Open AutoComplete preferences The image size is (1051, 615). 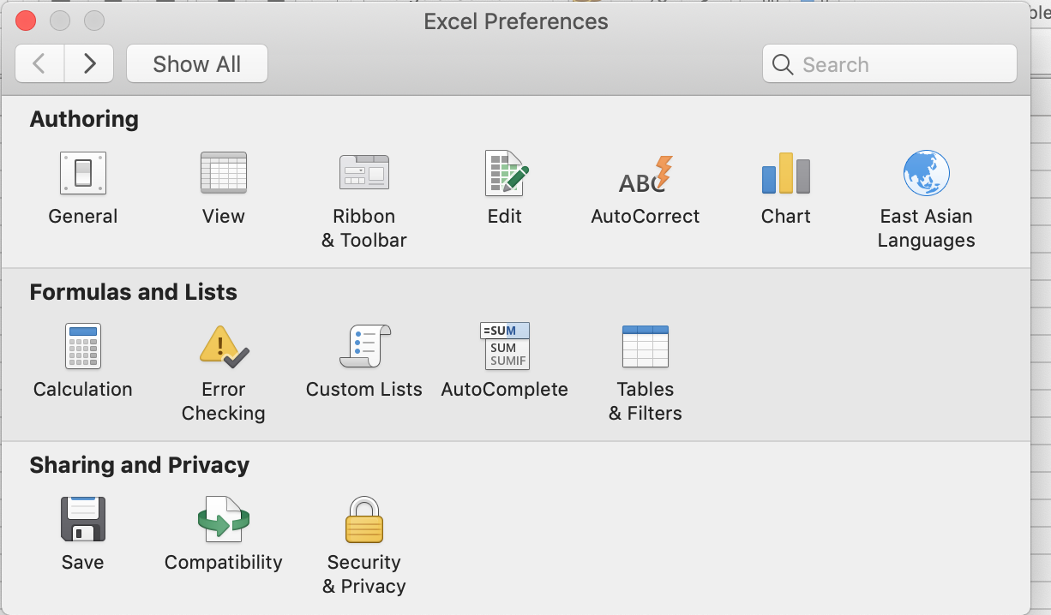click(x=505, y=346)
